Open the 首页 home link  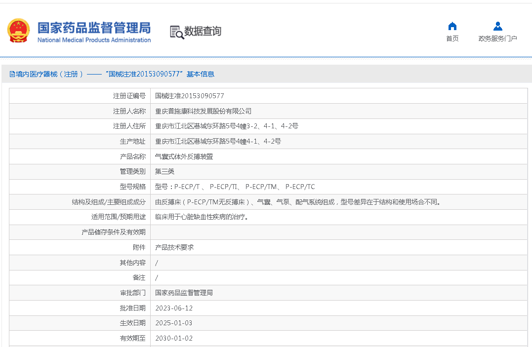(x=452, y=39)
